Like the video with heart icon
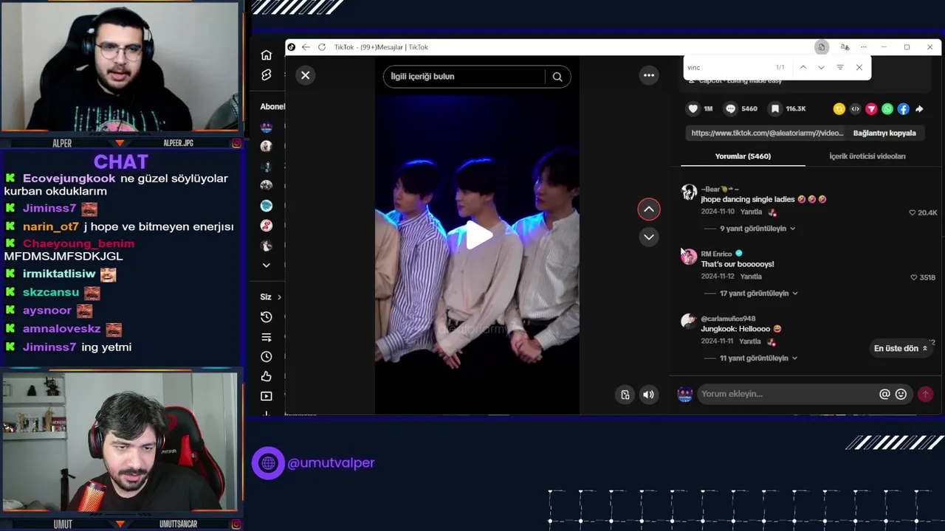This screenshot has width=945, height=531. [x=693, y=109]
